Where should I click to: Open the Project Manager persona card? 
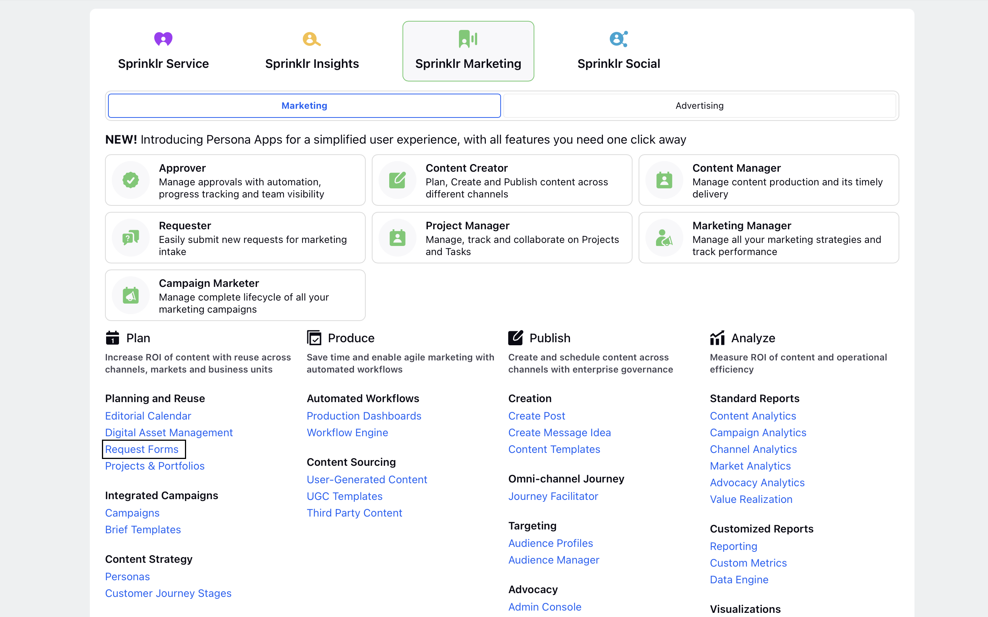pyautogui.click(x=502, y=238)
